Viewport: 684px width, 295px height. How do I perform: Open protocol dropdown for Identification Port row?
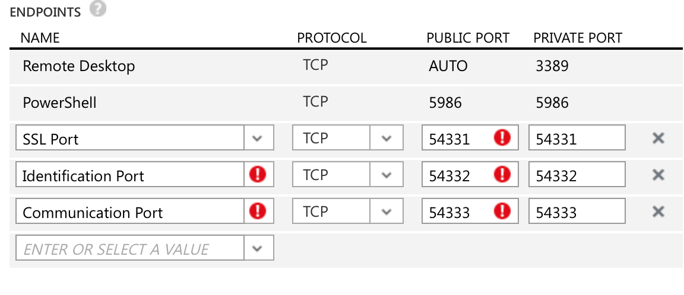pos(387,175)
